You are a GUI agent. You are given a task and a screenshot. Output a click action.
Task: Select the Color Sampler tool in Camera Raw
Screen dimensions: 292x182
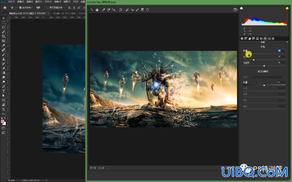coord(109,10)
